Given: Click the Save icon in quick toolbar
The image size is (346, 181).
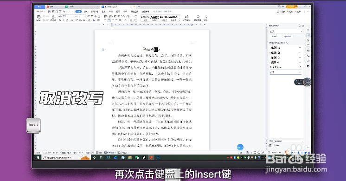Looking at the screenshot, I should click(49, 12).
